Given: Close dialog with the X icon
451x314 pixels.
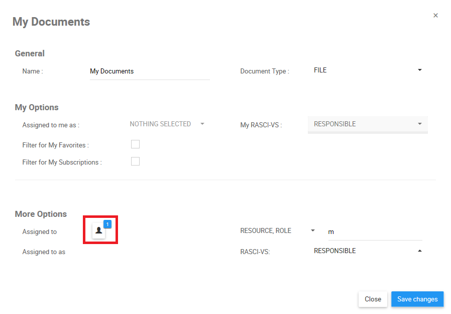Looking at the screenshot, I should pyautogui.click(x=435, y=16).
